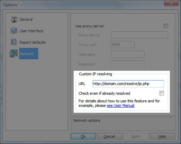Screen dimensions: 181x144
Task: Click the User interface monitor icon
Action: [14, 31]
